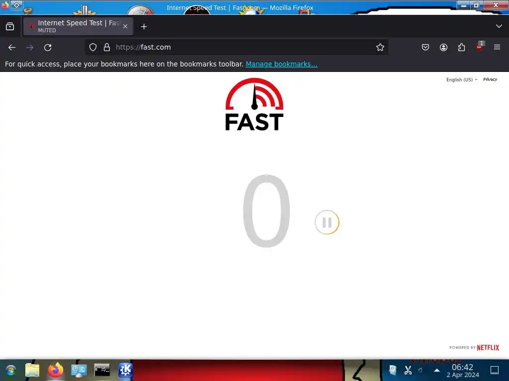Click the Netflix logo link
The height and width of the screenshot is (381, 509).
pos(488,348)
